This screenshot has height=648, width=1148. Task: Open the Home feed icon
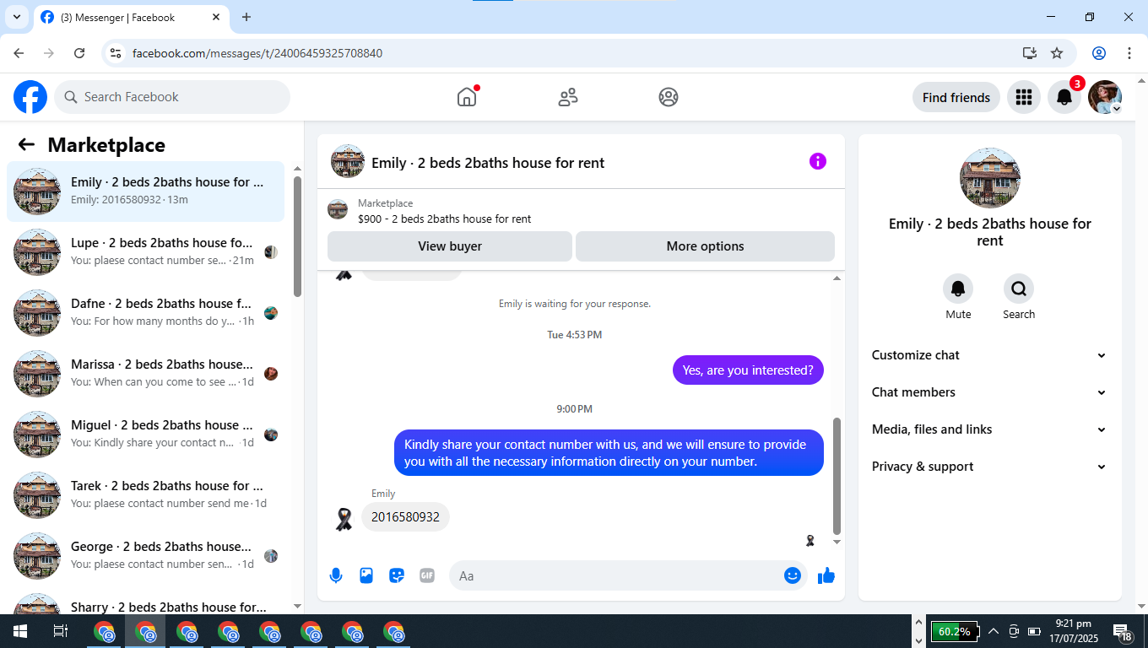467,97
